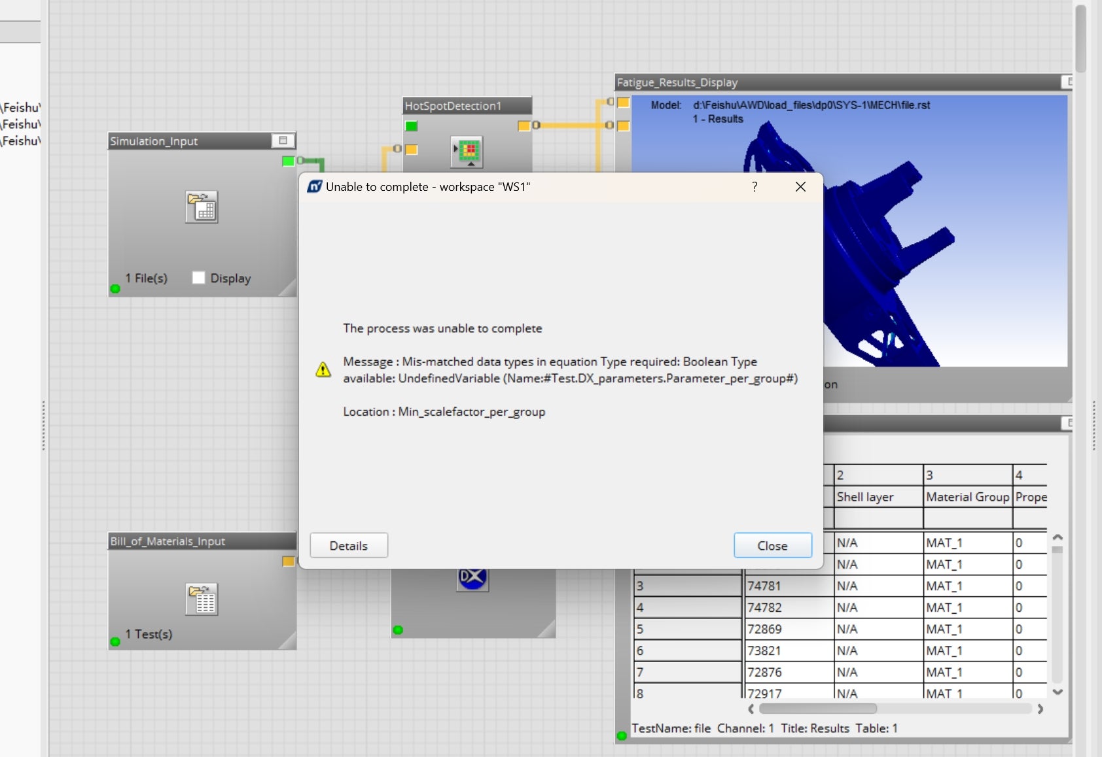Click the model file path text in results display
This screenshot has width=1102, height=757.
coord(811,105)
